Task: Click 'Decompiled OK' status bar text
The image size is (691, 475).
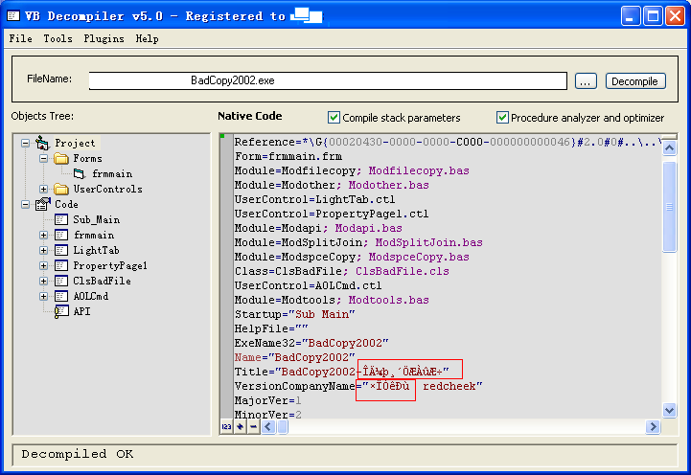Action: click(x=77, y=454)
